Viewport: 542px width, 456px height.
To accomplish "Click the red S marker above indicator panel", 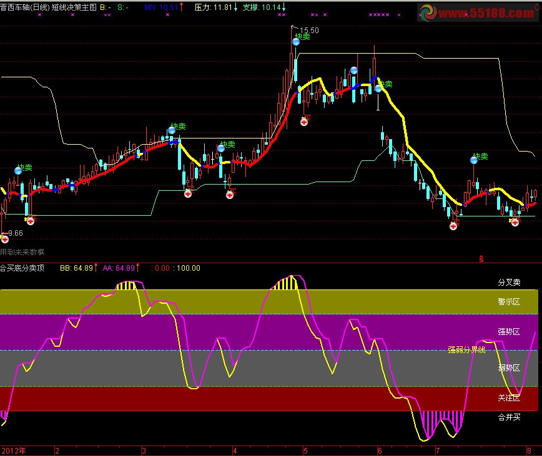I will coord(481,258).
